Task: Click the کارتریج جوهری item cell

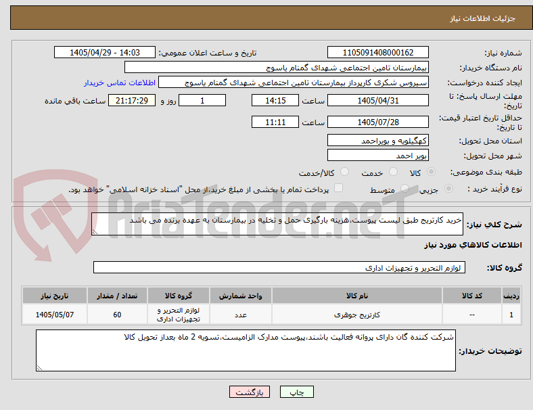Action: [357, 315]
